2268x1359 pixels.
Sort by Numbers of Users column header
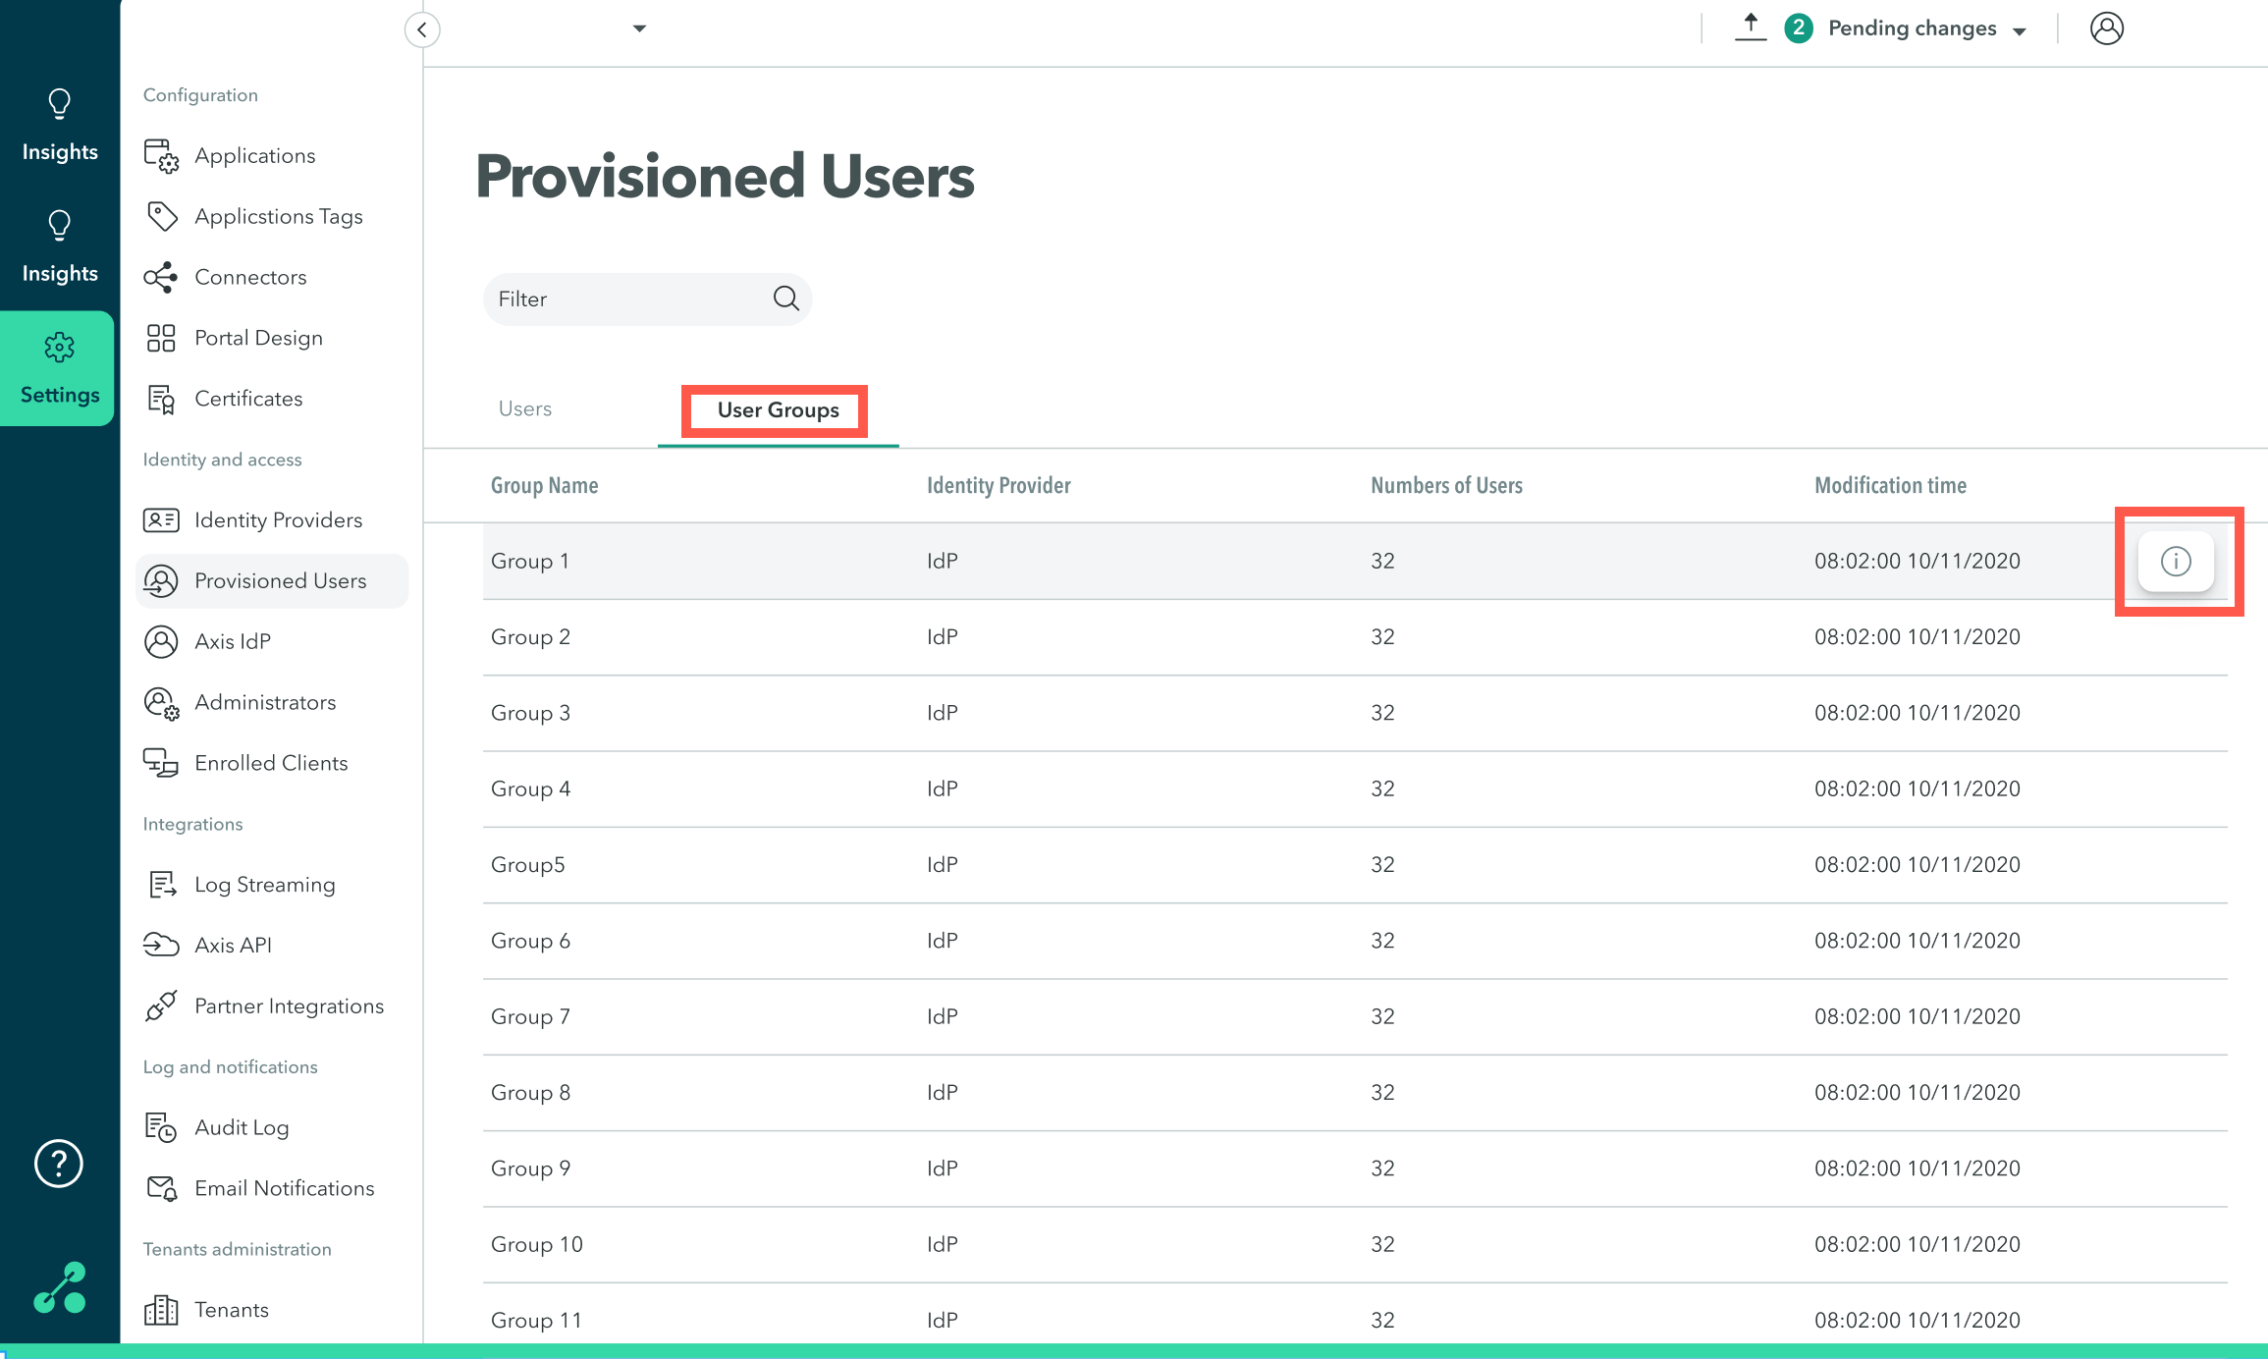1446,485
